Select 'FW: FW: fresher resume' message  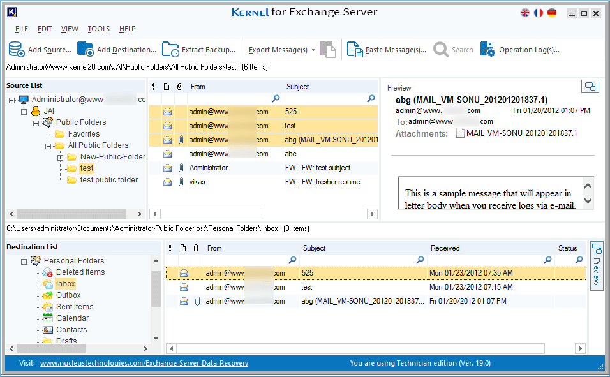[x=264, y=182]
